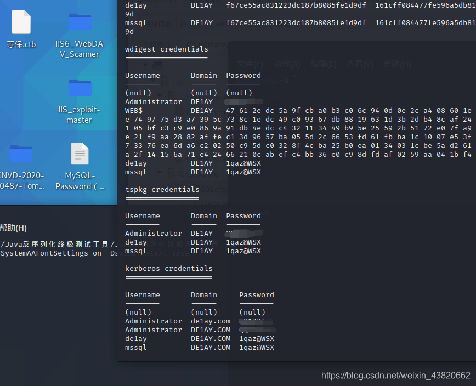Click the Password column header under wdigest
This screenshot has height=386, width=476.
tap(243, 76)
